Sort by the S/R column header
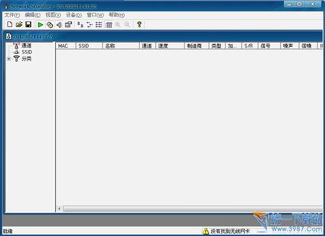The width and height of the screenshot is (325, 236). (x=250, y=46)
